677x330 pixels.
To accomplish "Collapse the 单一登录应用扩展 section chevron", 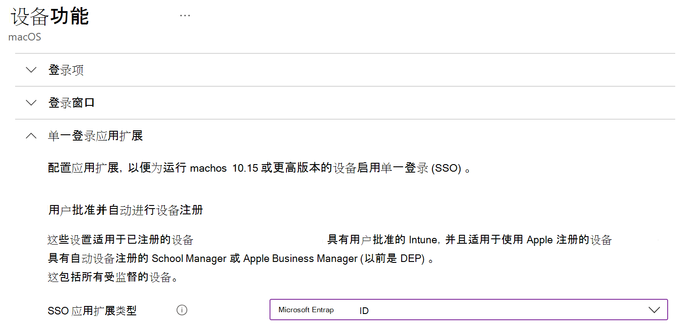I will (x=31, y=136).
